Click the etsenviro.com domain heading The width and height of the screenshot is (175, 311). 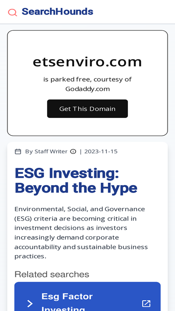point(87,62)
